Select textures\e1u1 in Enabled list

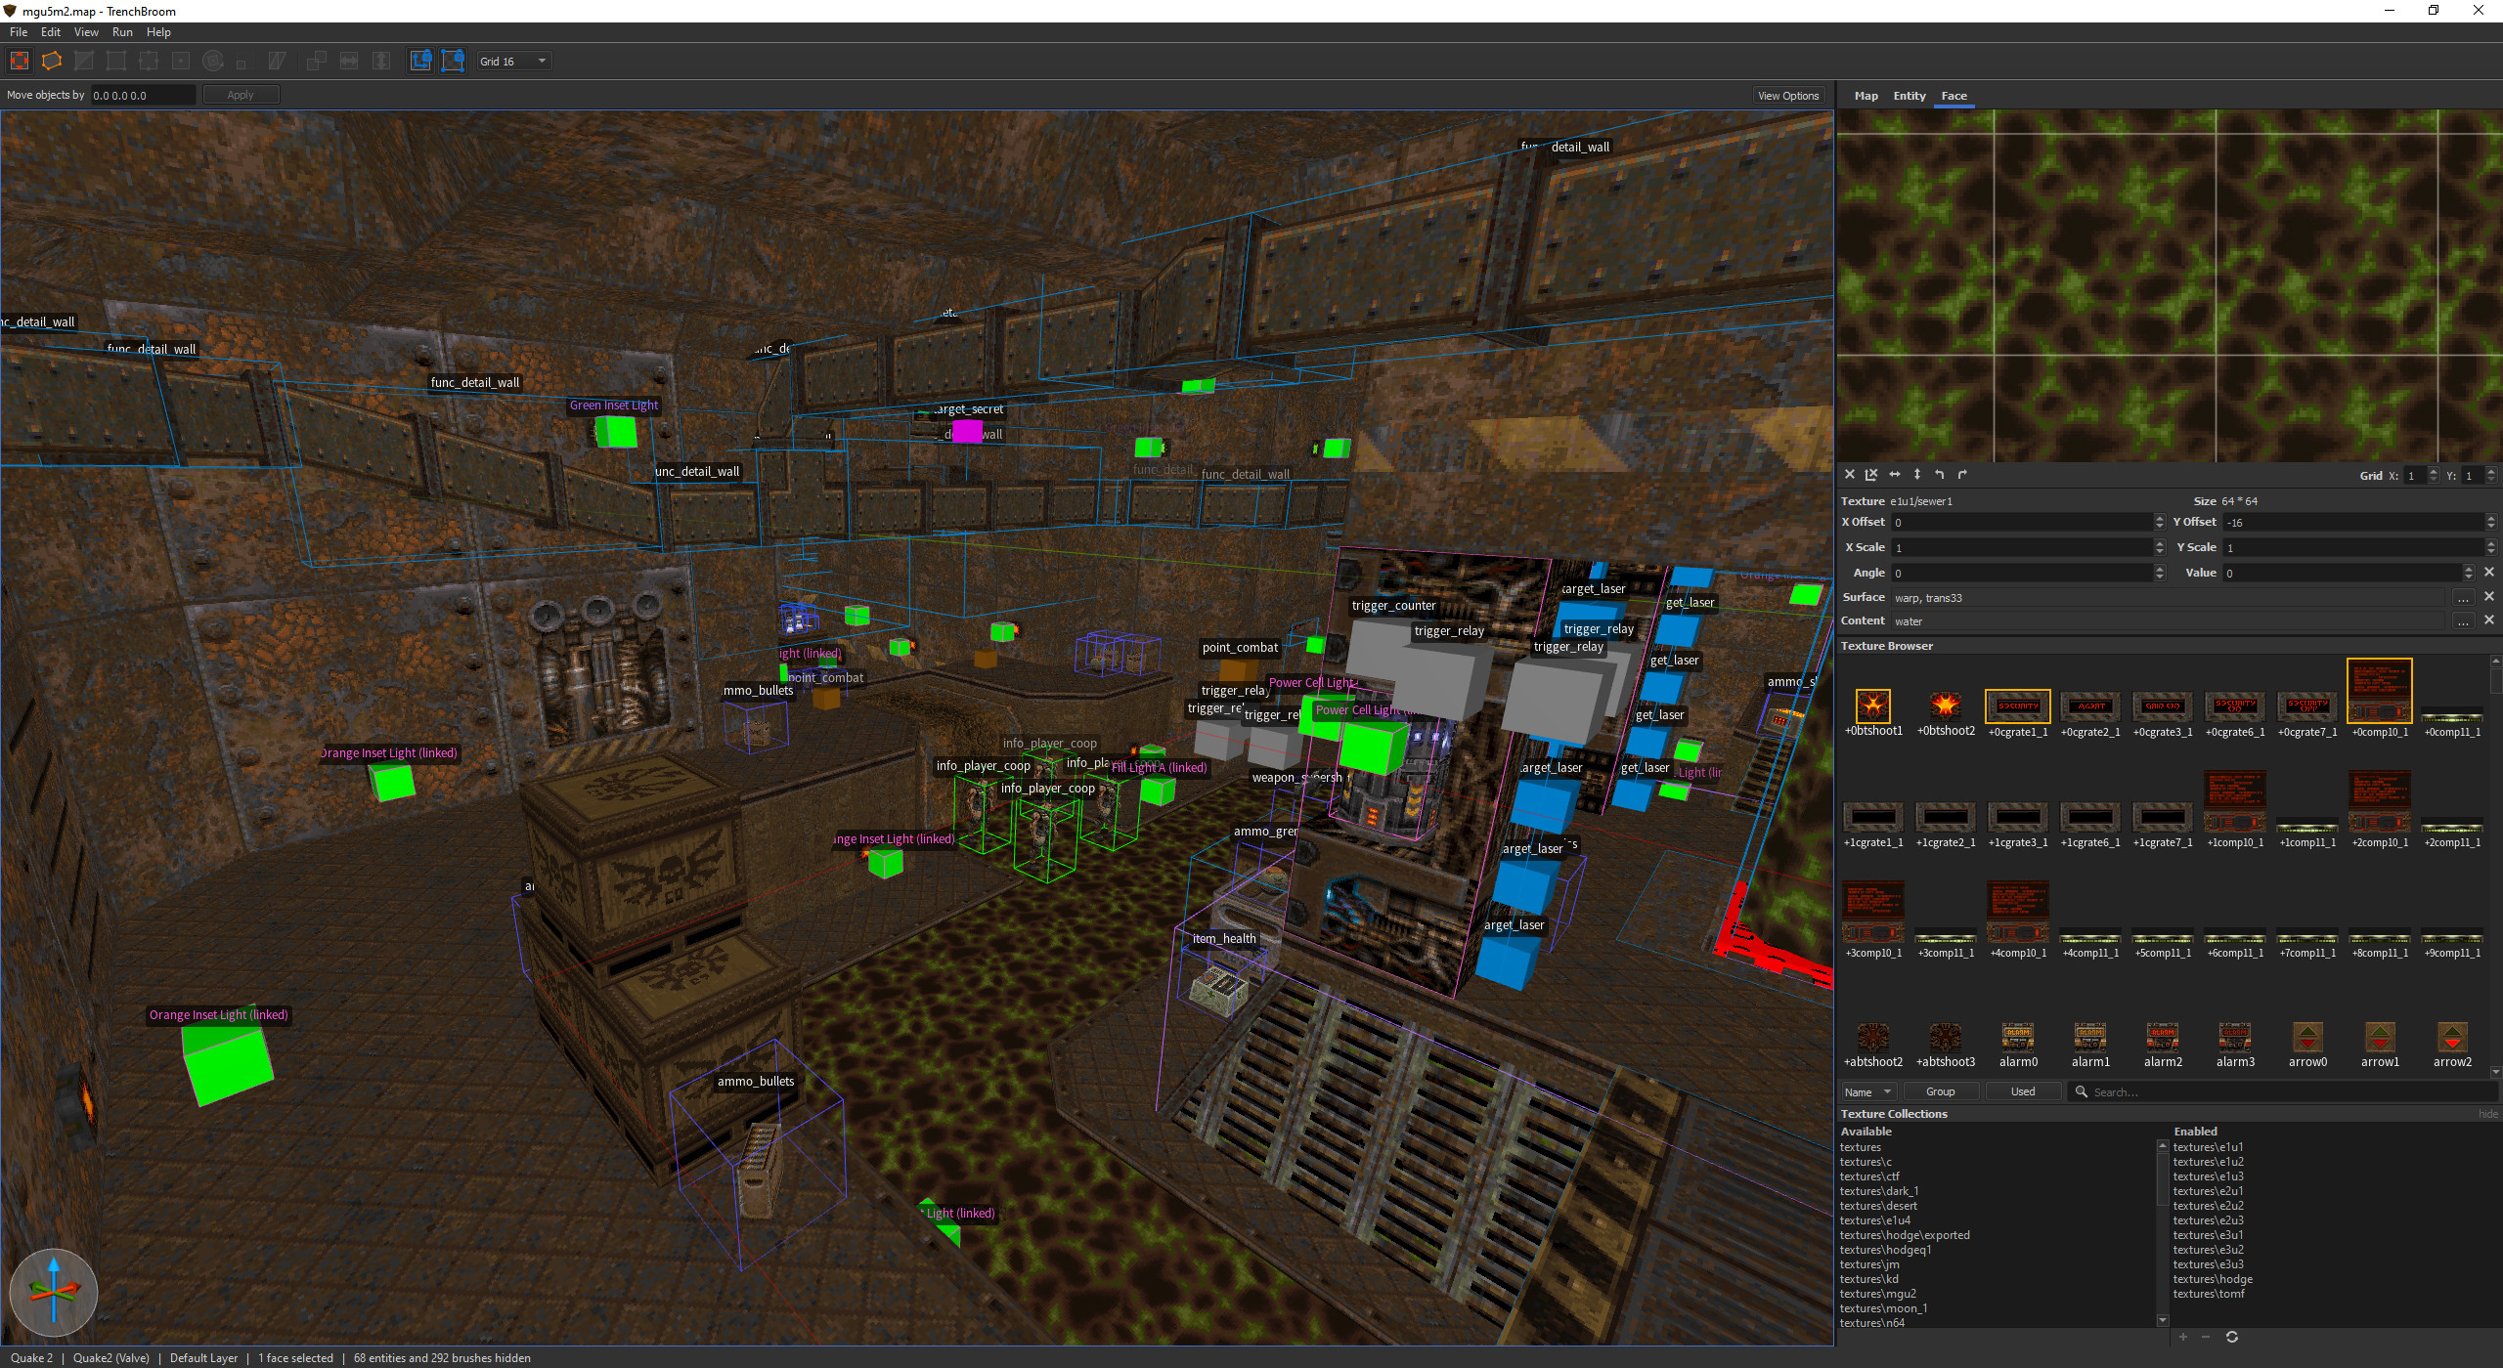(2208, 1147)
